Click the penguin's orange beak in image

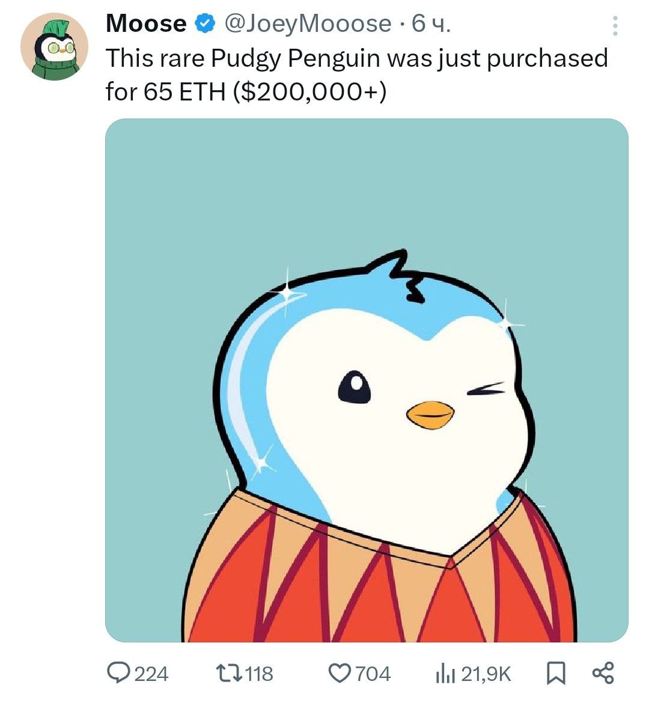tap(430, 416)
